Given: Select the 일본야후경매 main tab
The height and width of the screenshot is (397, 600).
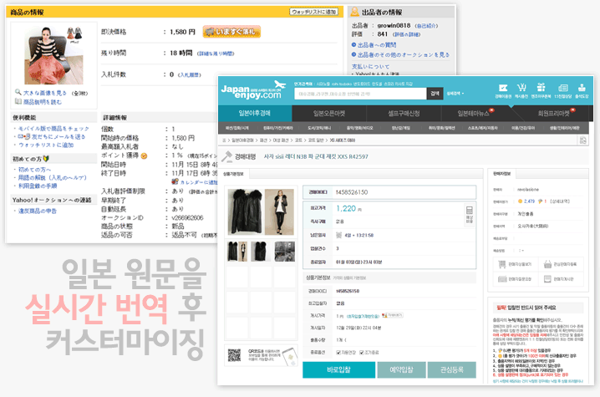Looking at the screenshot, I should point(255,114).
